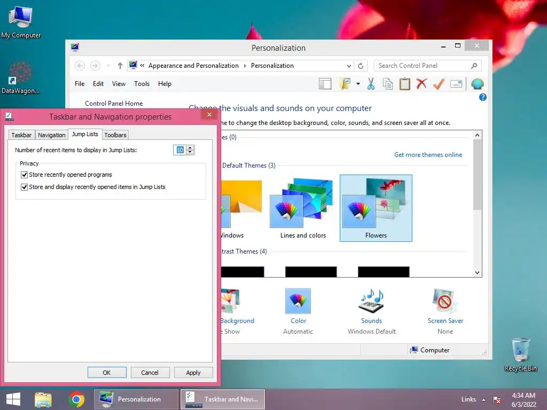Open the View menu
The image size is (547, 410).
point(119,84)
